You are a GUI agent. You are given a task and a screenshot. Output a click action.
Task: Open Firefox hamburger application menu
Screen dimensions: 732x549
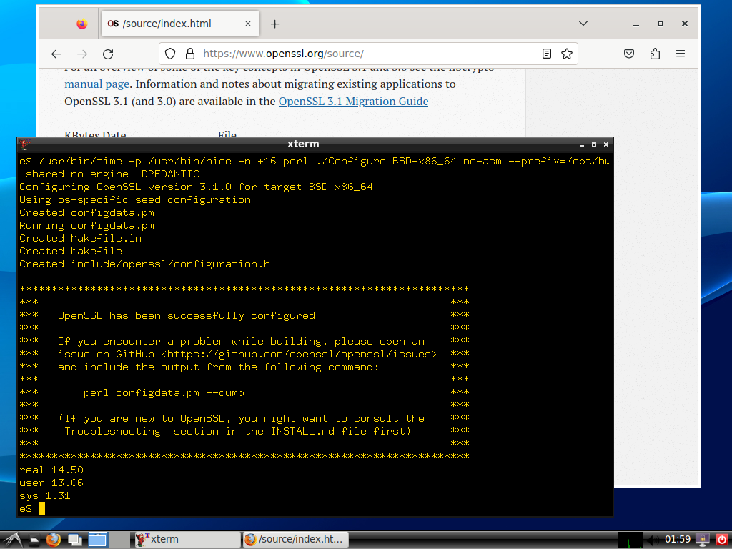pyautogui.click(x=681, y=54)
